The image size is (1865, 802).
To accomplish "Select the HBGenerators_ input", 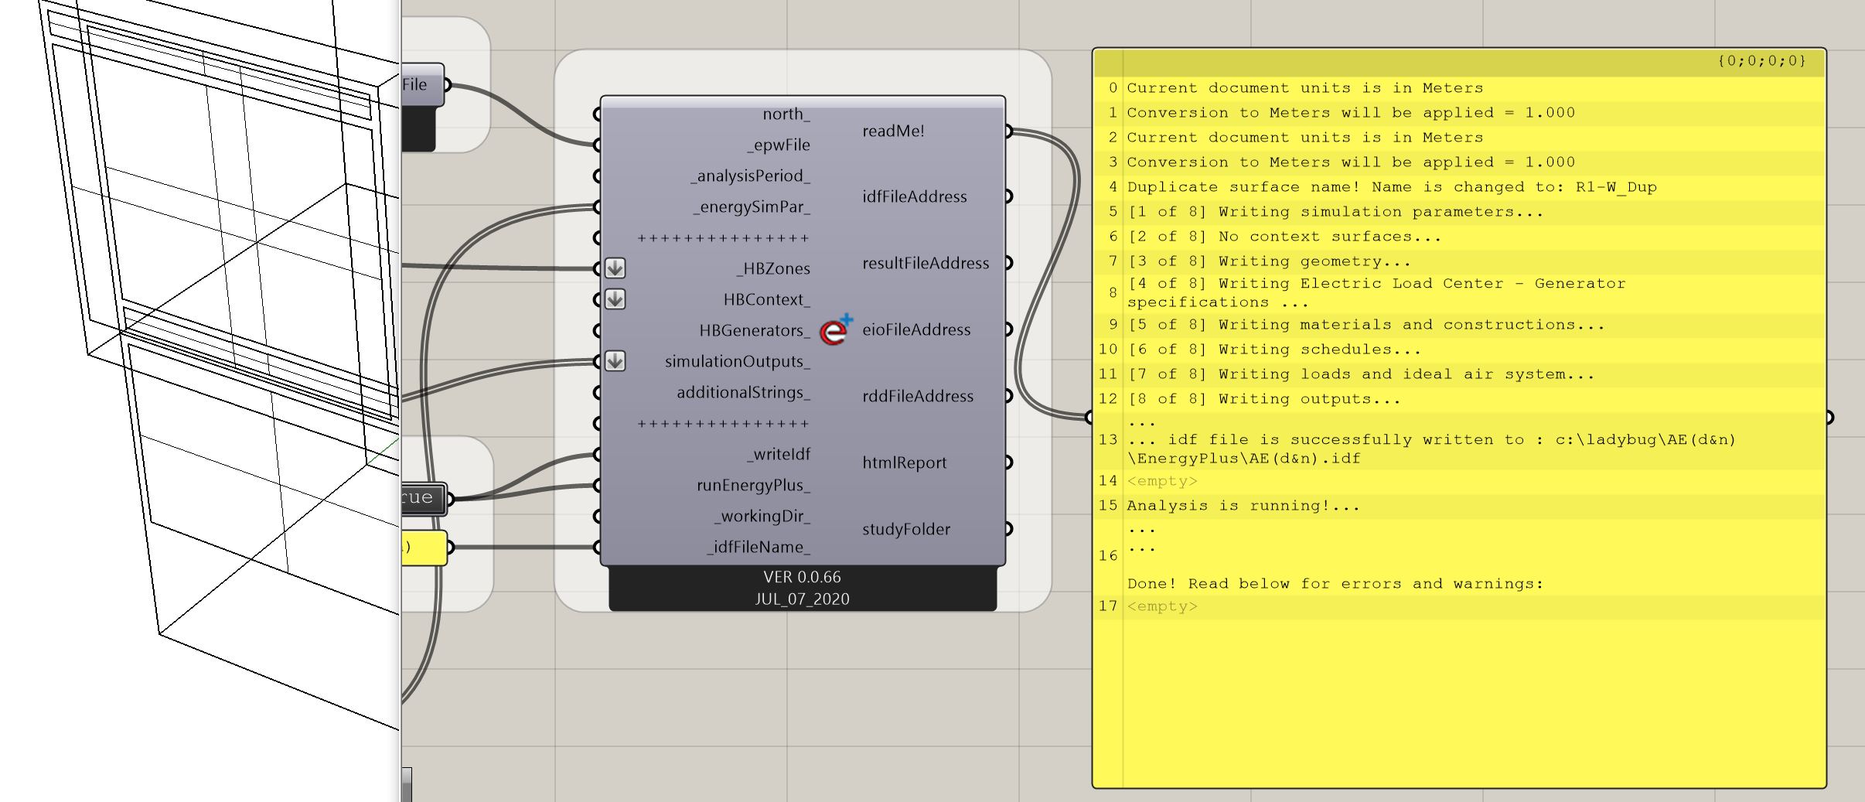I will pyautogui.click(x=755, y=331).
